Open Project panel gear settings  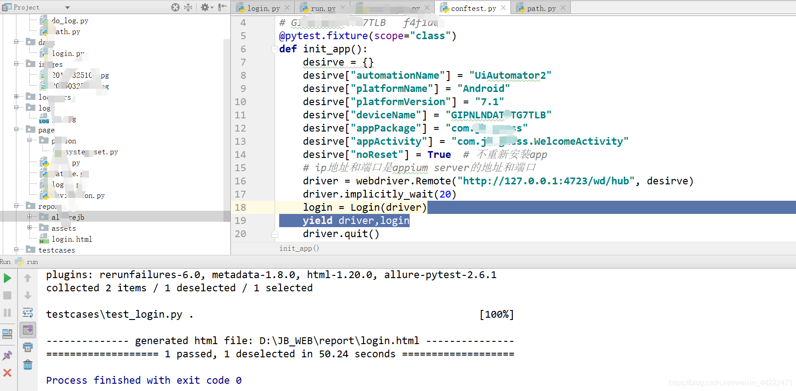click(207, 7)
